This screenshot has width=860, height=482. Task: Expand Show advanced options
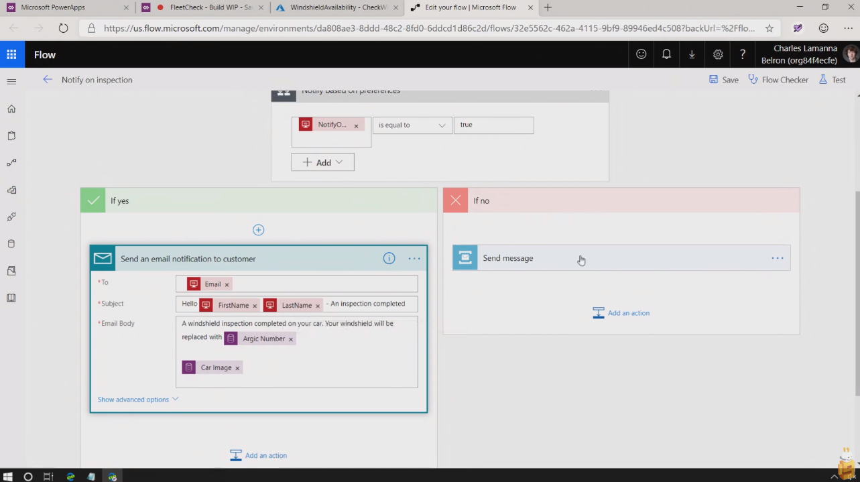pos(138,400)
